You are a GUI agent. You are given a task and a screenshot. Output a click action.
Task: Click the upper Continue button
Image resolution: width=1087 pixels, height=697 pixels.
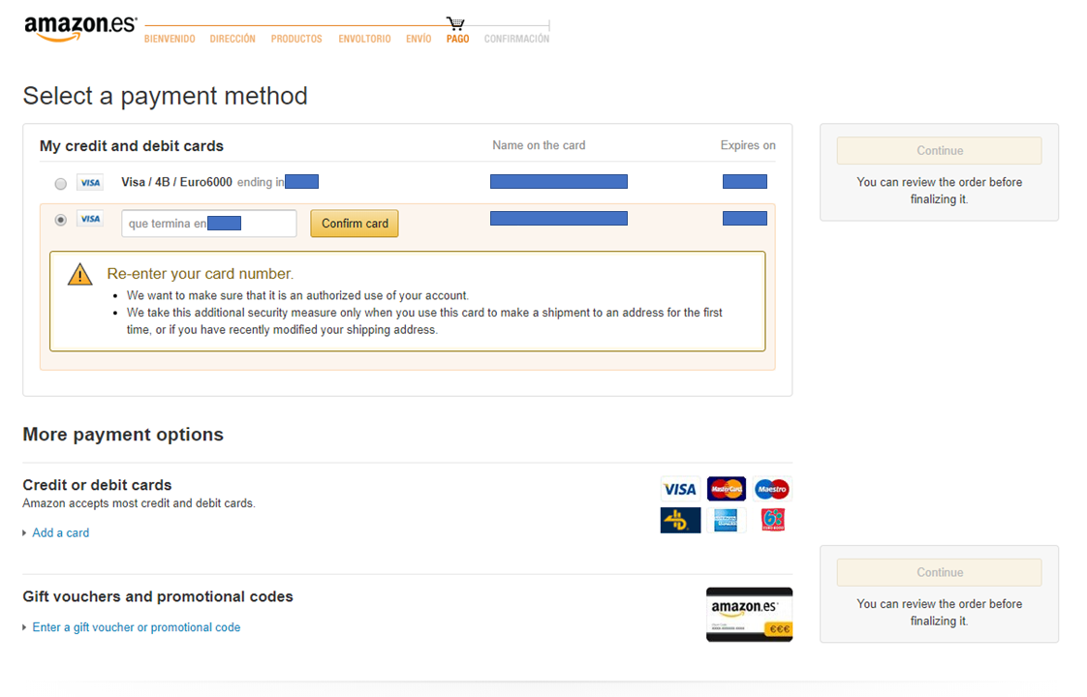click(940, 150)
